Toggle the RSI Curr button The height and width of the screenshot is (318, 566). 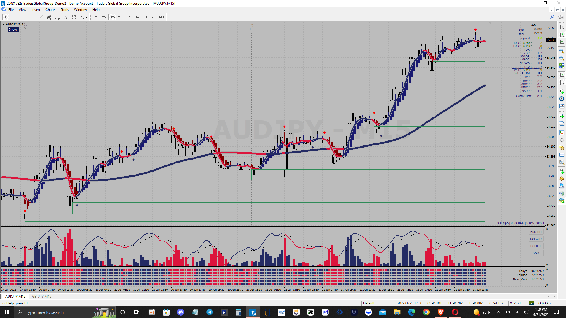point(536,239)
